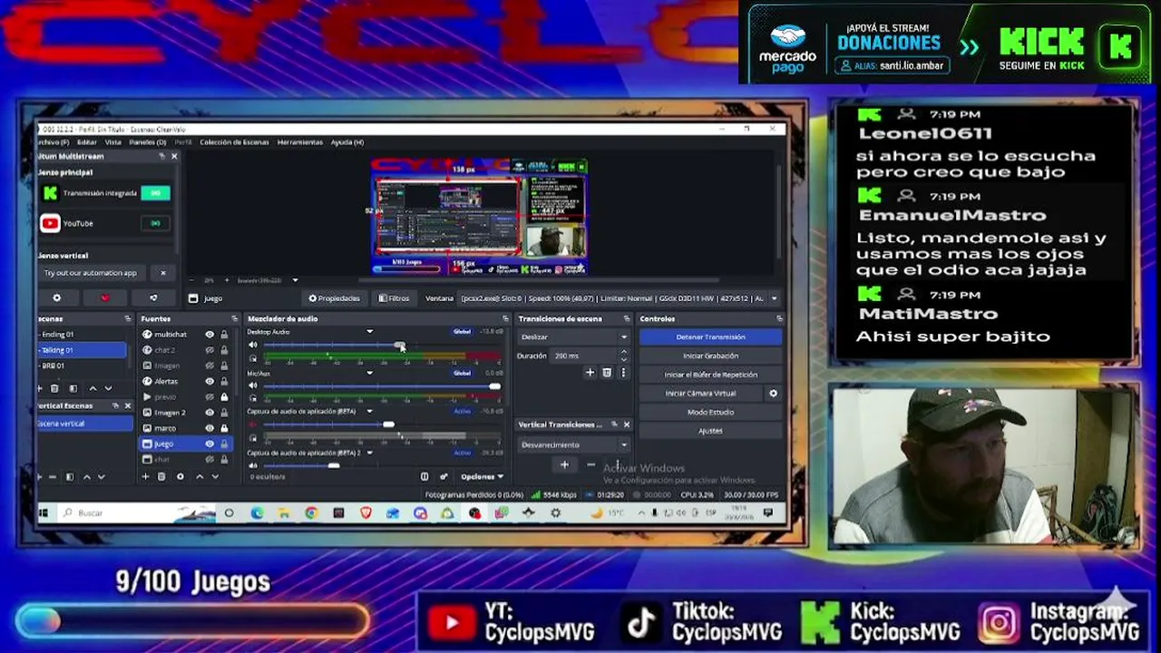Enable Modo Estudio

[710, 413]
